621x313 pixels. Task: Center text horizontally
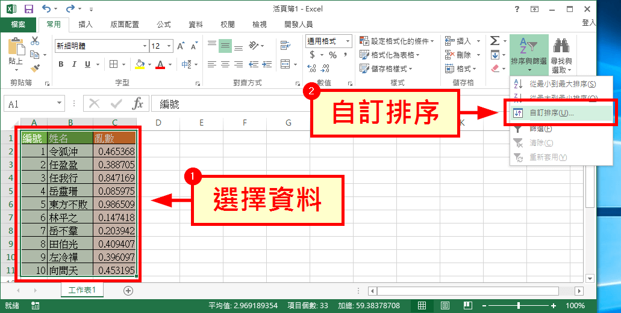[225, 64]
